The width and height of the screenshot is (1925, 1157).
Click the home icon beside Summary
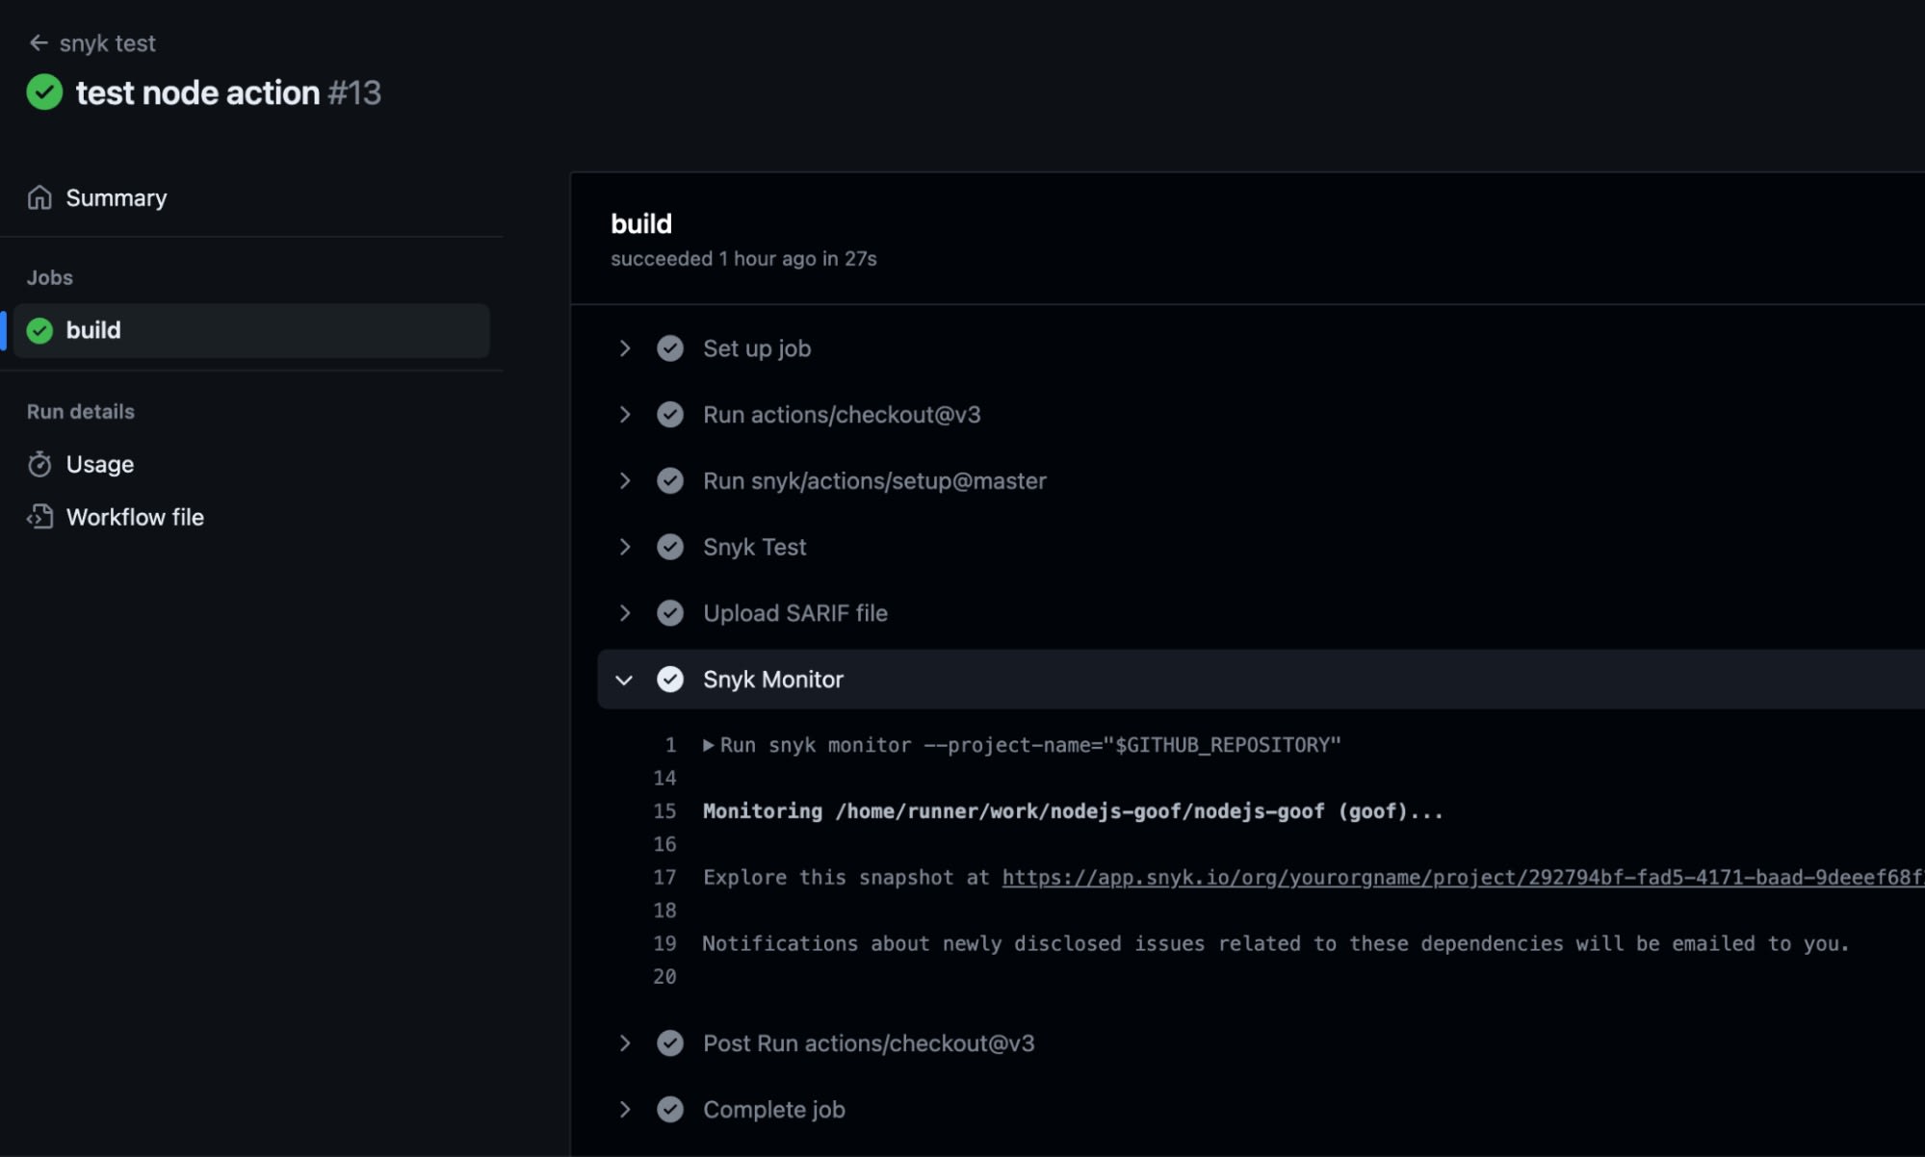click(39, 197)
